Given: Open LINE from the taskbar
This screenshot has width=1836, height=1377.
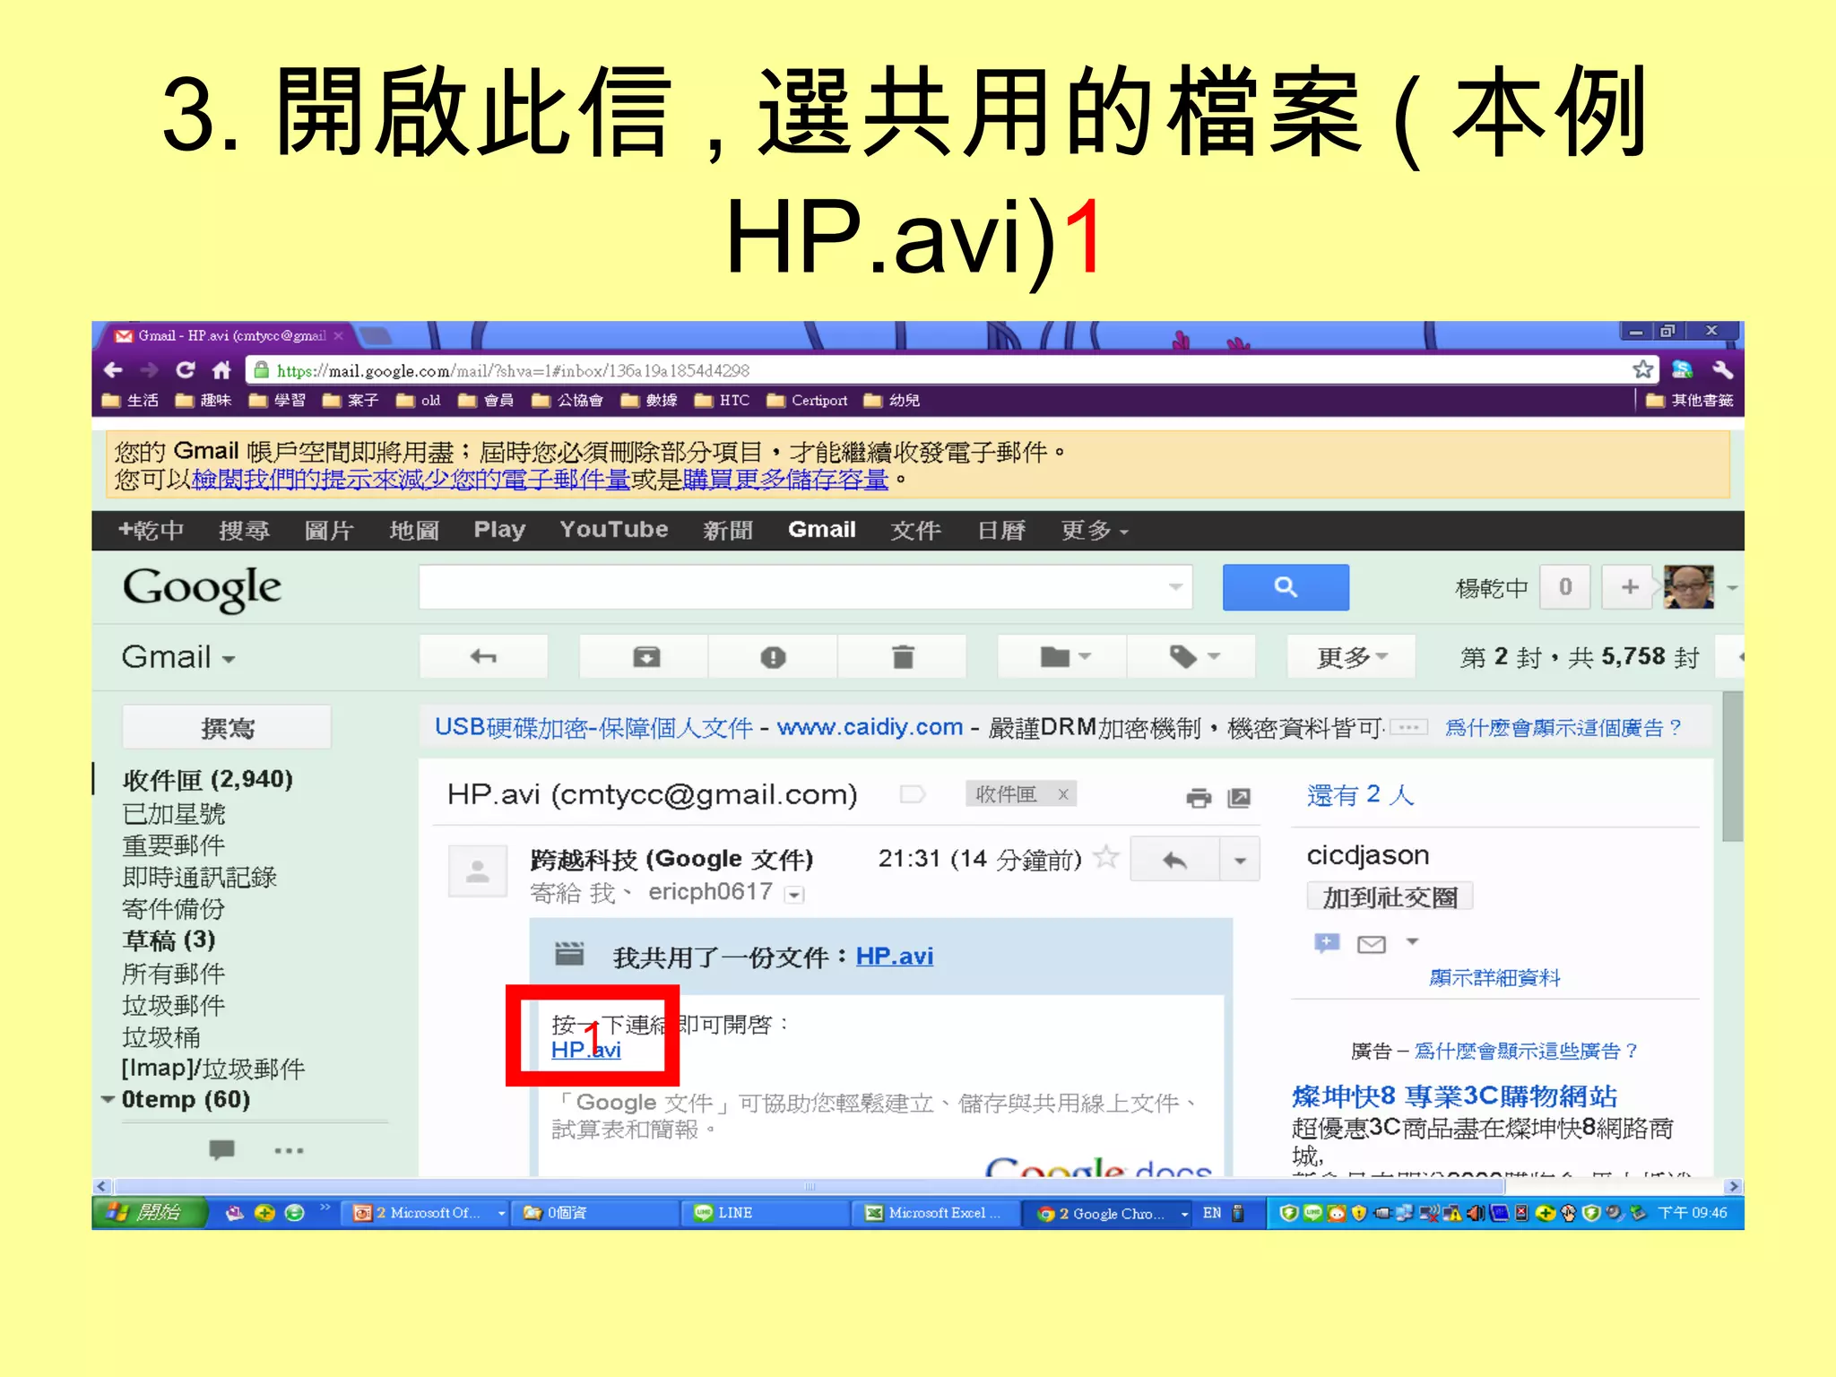Looking at the screenshot, I should pos(764,1213).
